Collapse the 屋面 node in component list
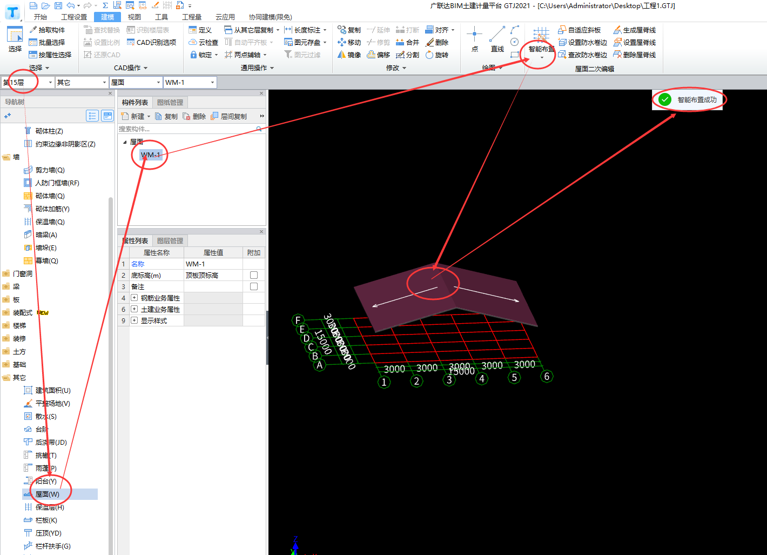The image size is (767, 555). coord(125,142)
